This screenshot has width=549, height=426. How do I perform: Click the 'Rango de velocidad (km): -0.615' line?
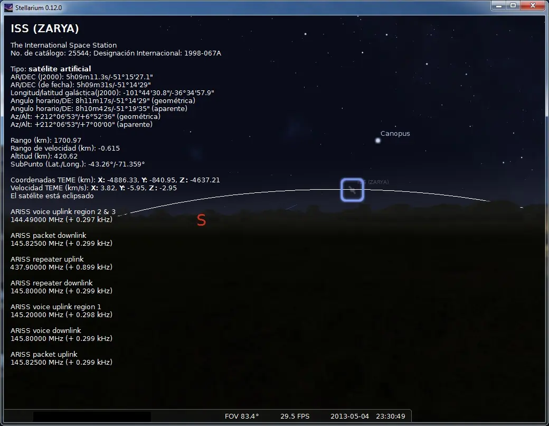click(x=65, y=149)
